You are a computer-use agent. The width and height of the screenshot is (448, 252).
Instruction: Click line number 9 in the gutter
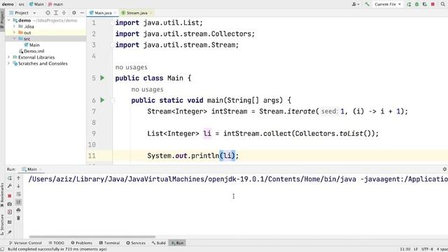point(94,134)
